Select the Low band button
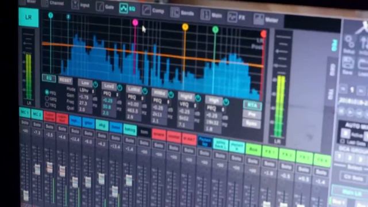The width and height of the screenshot is (368, 207). 85,83
